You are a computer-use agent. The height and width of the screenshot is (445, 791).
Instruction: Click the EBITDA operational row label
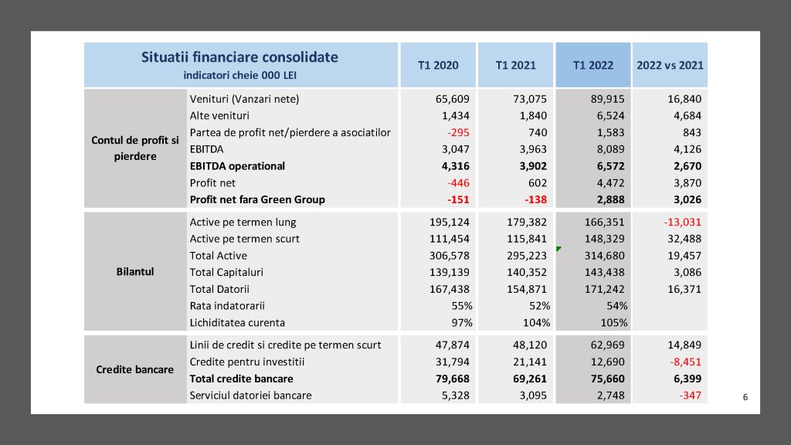coord(237,166)
